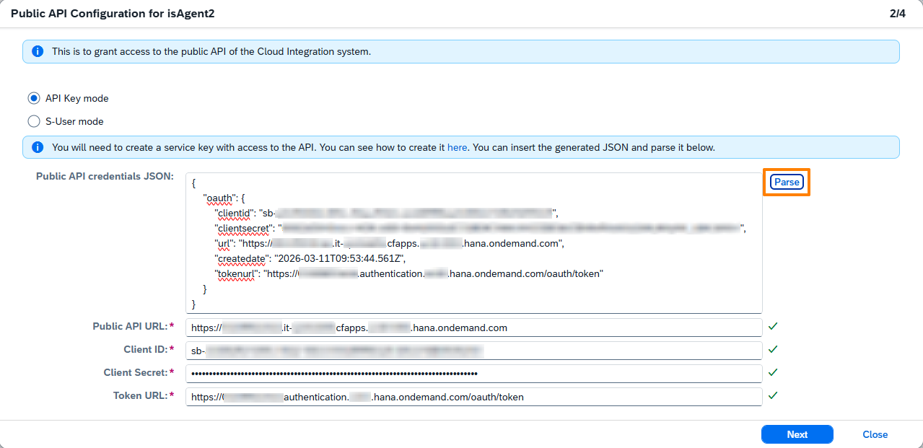923x448 pixels.
Task: Focus the Token URL input field
Action: pyautogui.click(x=473, y=397)
